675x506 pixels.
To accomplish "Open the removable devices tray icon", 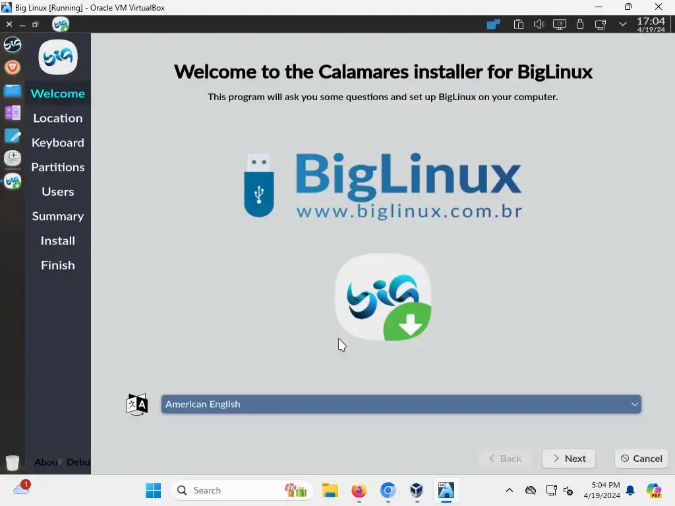I will pos(580,24).
